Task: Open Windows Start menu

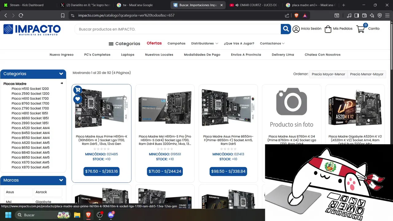Action: (8, 215)
